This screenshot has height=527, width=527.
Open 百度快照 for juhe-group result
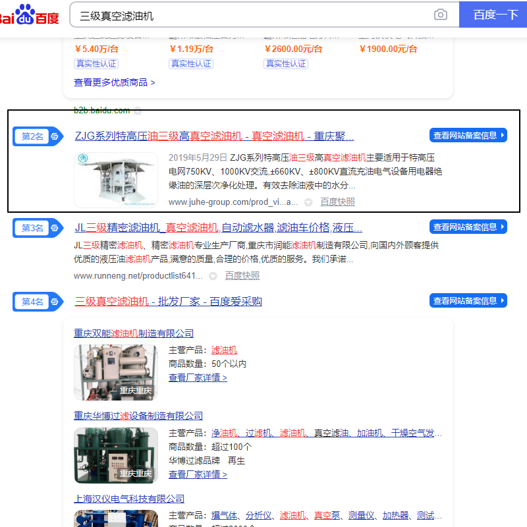tap(337, 202)
